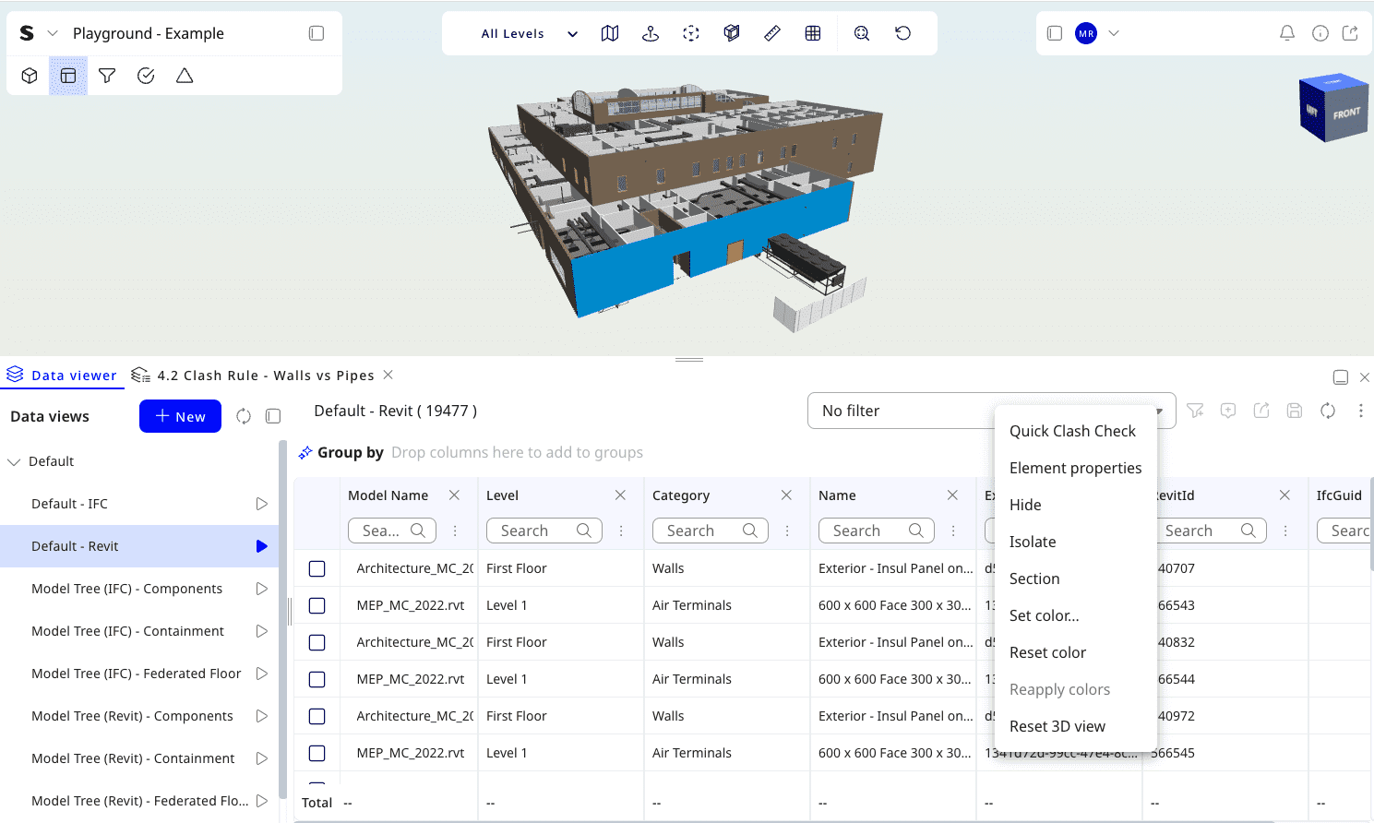Click the measure ruler tool icon
The width and height of the screenshot is (1374, 823).
pos(772,33)
